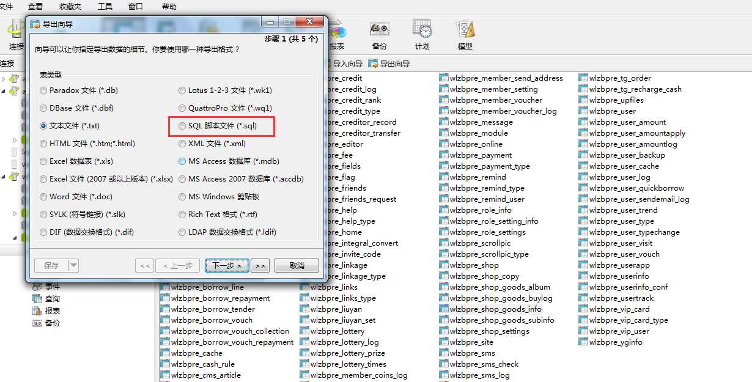Select DIF (*.dif) export format
Image resolution: width=752 pixels, height=382 pixels.
tap(87, 232)
